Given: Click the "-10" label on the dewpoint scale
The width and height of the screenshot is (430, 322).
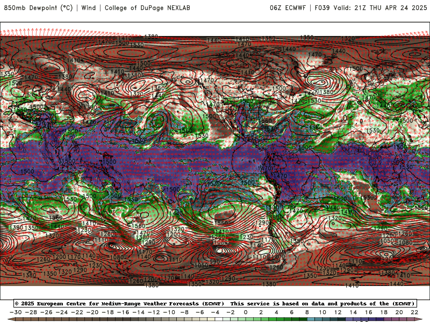Looking at the screenshot, I should click(169, 312).
